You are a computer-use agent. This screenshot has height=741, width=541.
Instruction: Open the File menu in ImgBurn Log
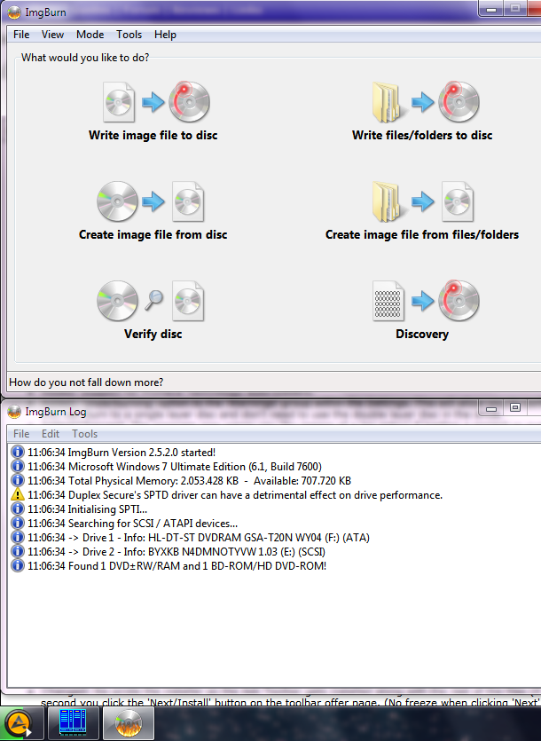click(x=21, y=434)
